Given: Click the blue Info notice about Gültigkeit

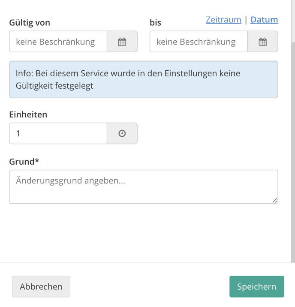Looking at the screenshot, I should [144, 79].
